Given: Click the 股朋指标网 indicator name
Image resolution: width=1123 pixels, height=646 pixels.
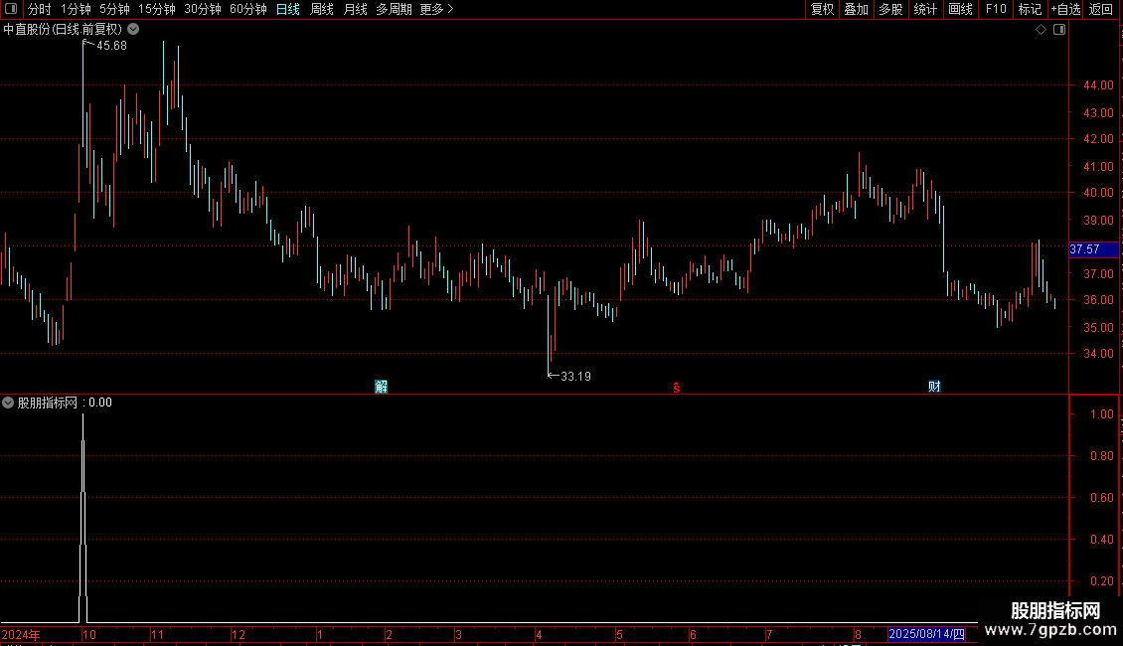Looking at the screenshot, I should pyautogui.click(x=48, y=403).
